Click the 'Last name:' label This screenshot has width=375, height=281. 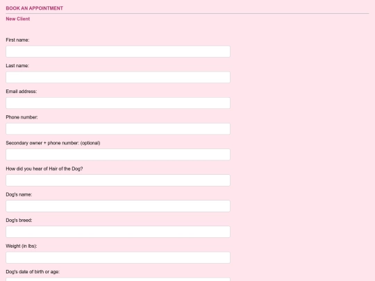tap(17, 66)
